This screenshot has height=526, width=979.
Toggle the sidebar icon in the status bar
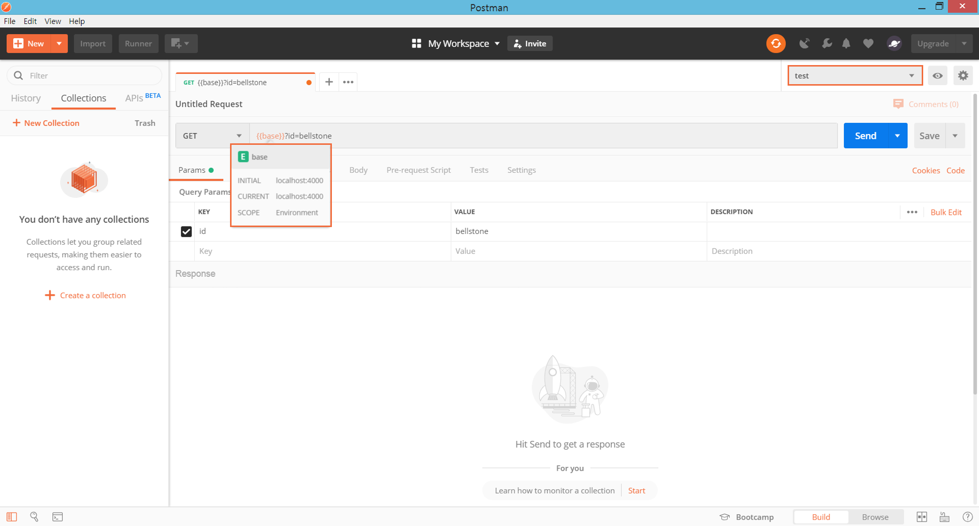[12, 517]
